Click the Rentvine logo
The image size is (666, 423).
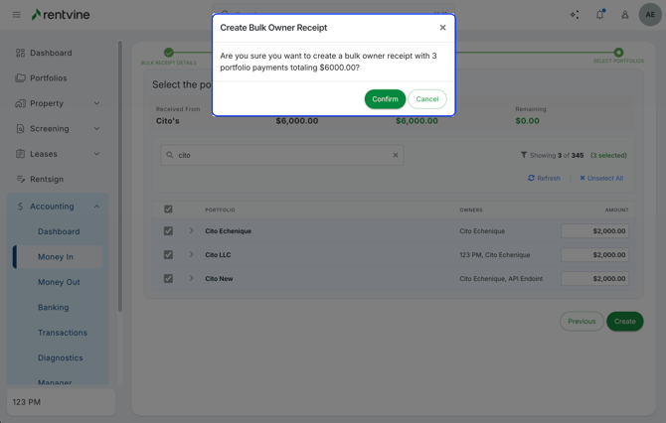[x=66, y=15]
